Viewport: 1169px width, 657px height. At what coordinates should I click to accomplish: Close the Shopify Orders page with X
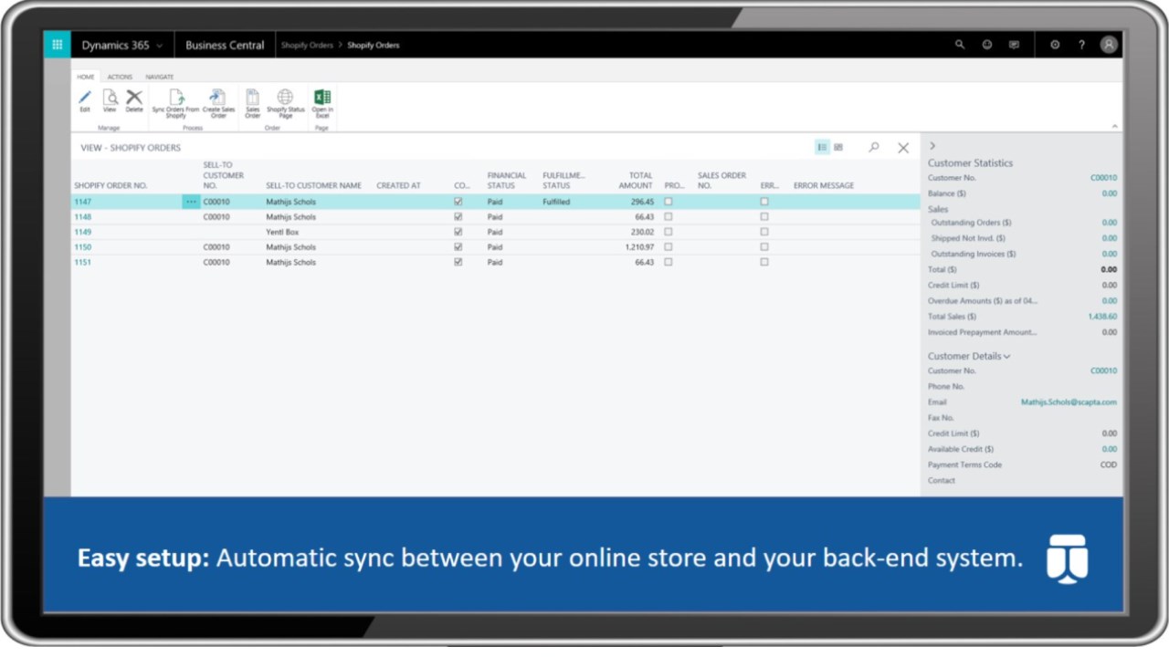point(903,148)
